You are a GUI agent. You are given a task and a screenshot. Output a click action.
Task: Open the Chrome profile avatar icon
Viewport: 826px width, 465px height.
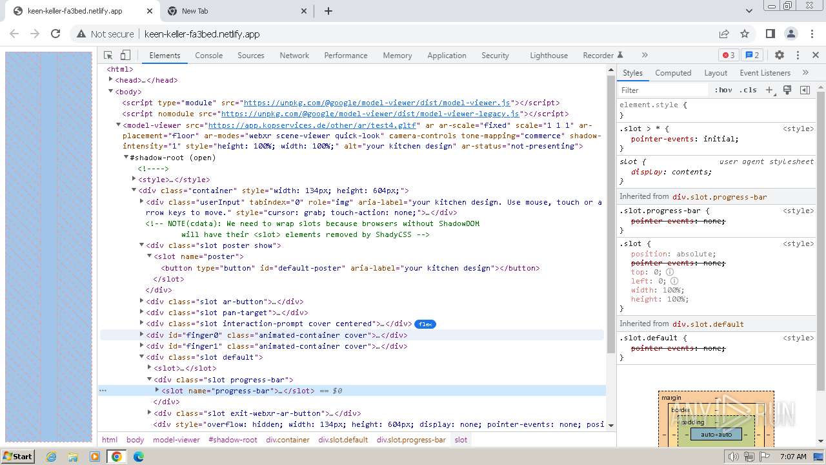[x=791, y=34]
